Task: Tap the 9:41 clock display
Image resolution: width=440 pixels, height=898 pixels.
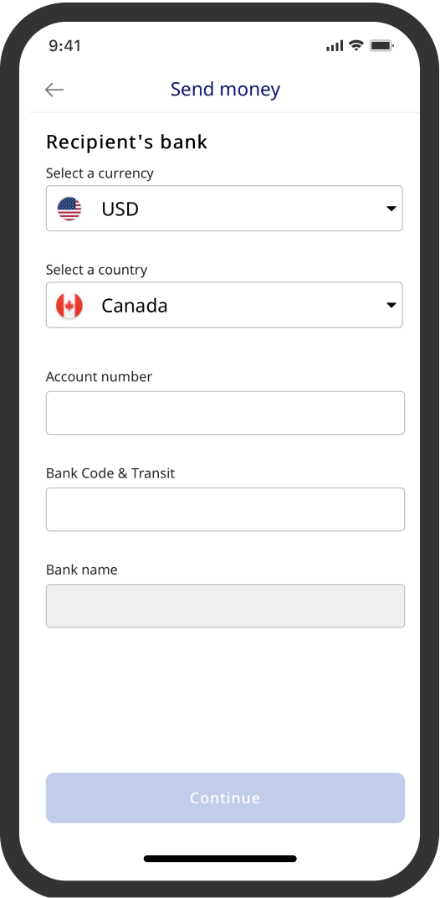Action: coord(64,46)
